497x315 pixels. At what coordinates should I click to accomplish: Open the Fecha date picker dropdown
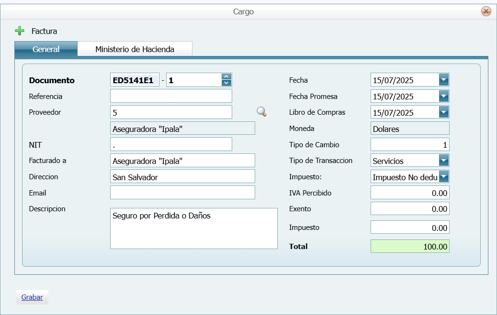[444, 80]
